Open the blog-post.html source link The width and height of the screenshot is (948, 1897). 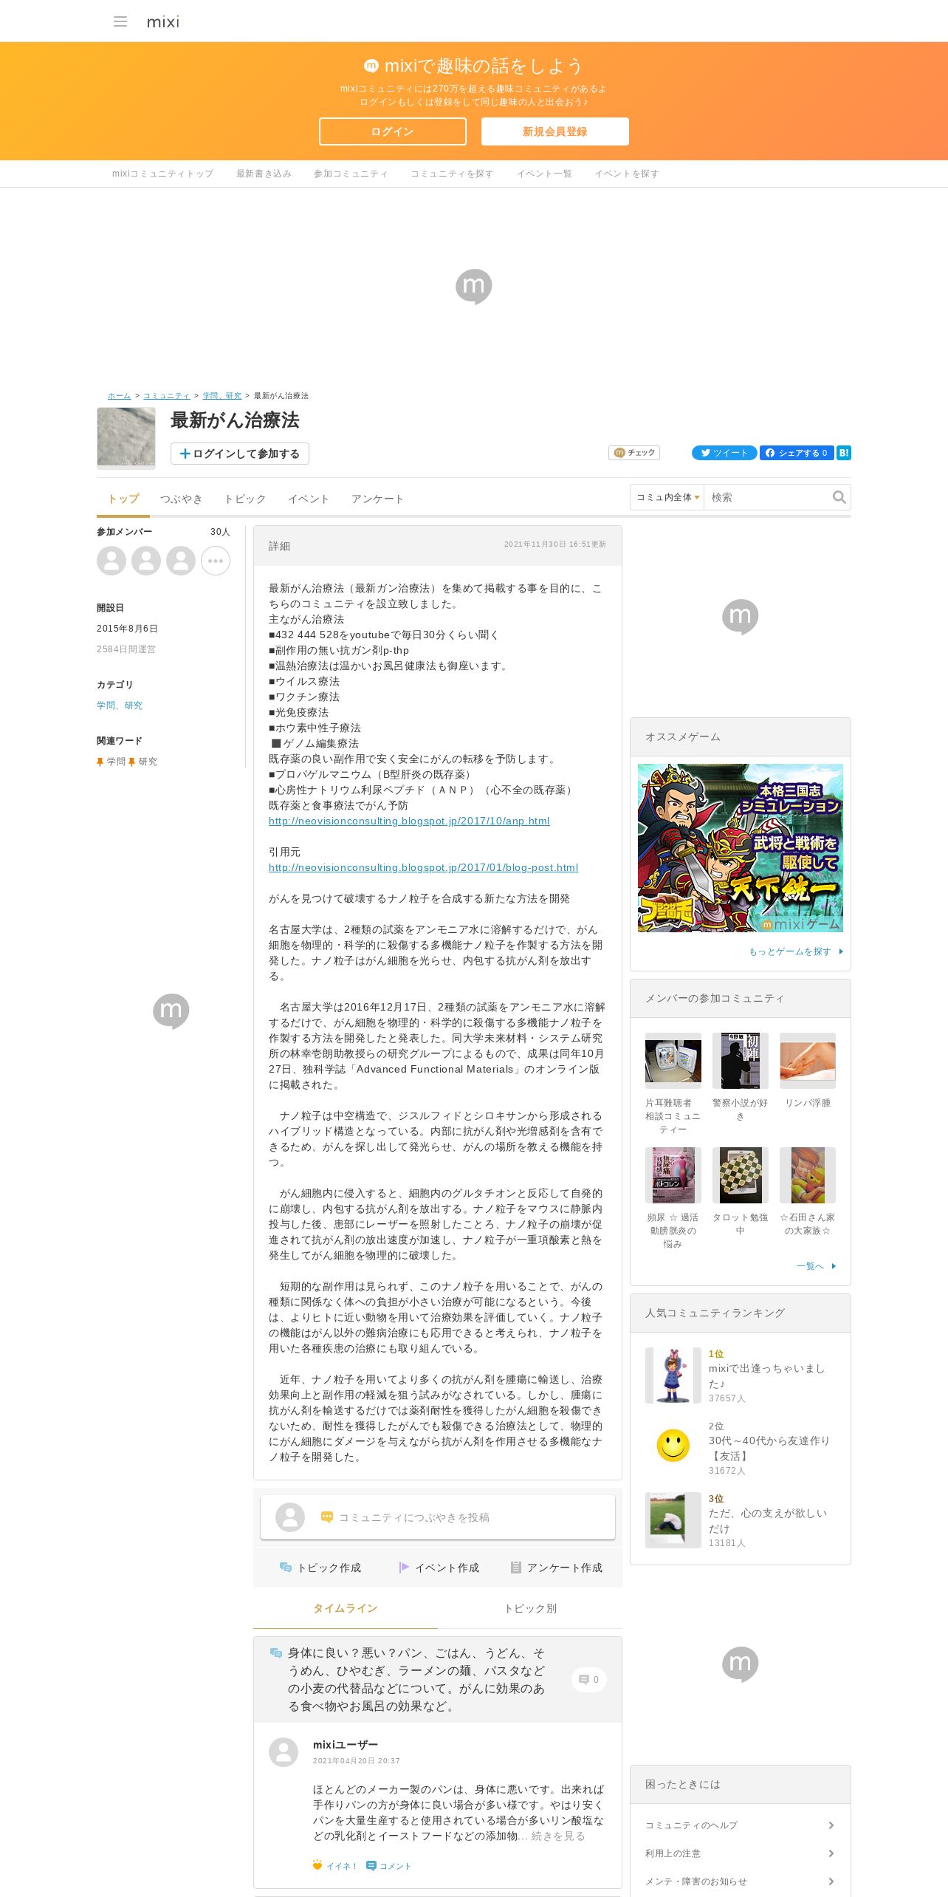[423, 868]
